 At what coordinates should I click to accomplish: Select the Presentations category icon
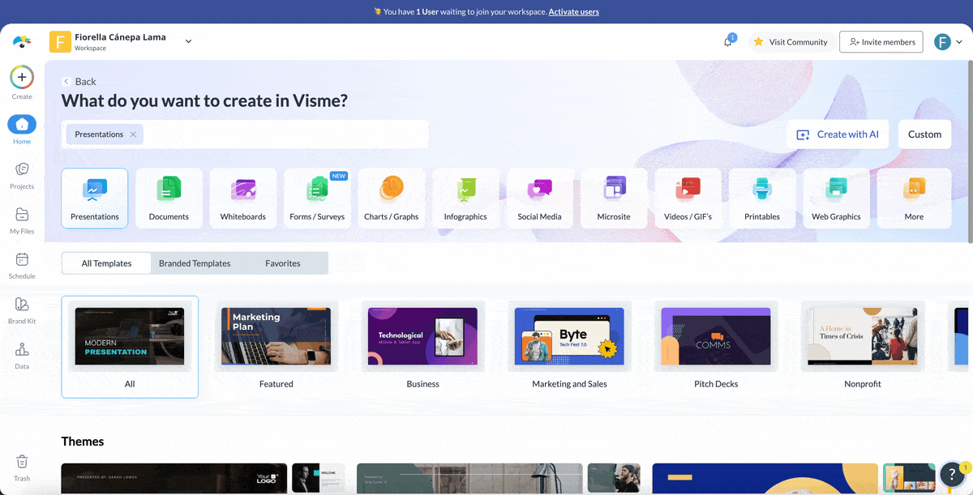point(95,198)
